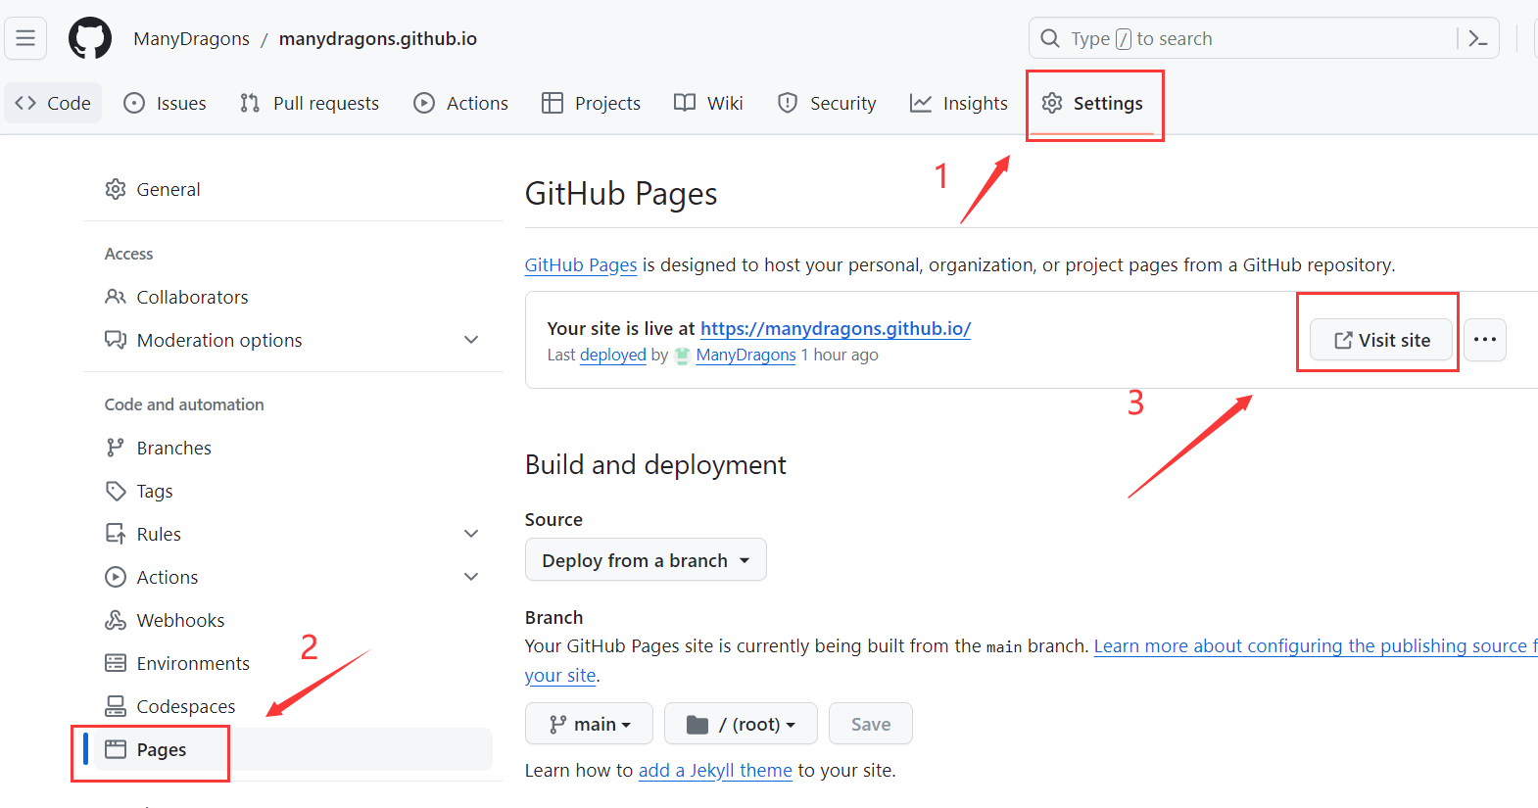Focus the Type / to search field
The height and width of the screenshot is (808, 1538).
1264,38
